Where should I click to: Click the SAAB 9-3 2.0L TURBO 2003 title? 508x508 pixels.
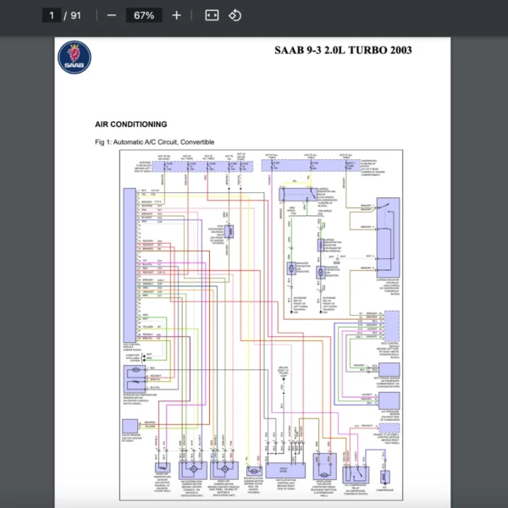coord(343,50)
